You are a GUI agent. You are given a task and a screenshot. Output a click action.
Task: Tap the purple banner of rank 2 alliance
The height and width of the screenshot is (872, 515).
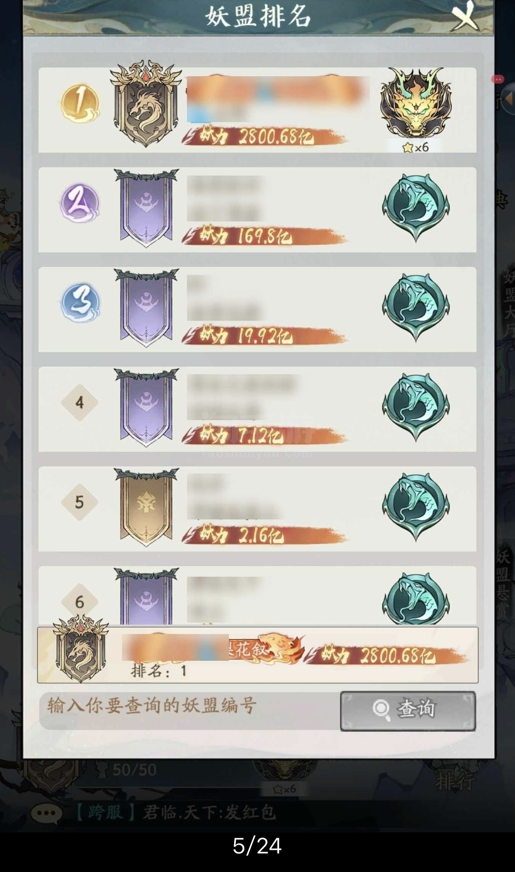(146, 208)
